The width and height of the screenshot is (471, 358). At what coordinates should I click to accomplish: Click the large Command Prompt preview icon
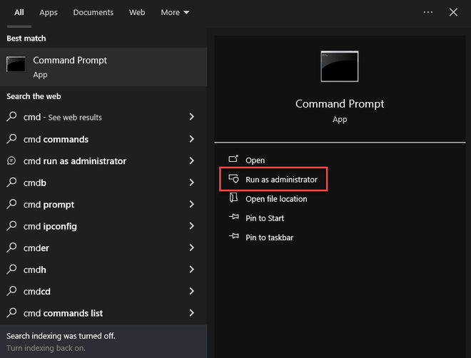click(340, 66)
